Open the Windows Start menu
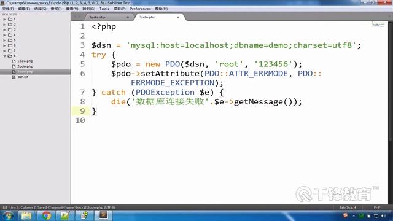The image size is (393, 221). [x=8, y=215]
